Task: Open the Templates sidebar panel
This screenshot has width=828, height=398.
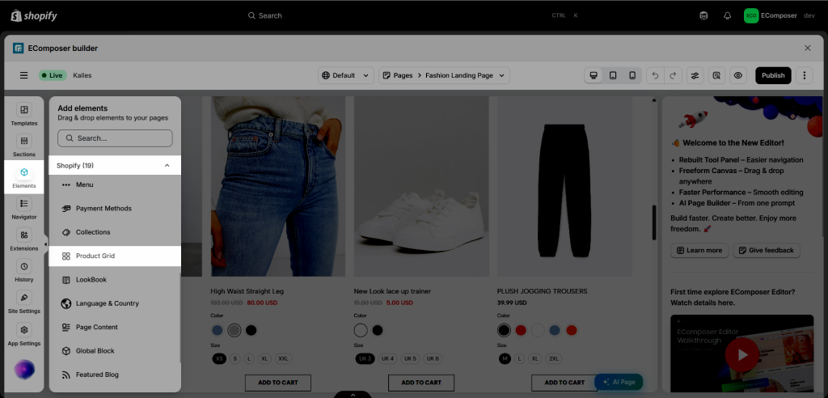Action: coord(23,115)
